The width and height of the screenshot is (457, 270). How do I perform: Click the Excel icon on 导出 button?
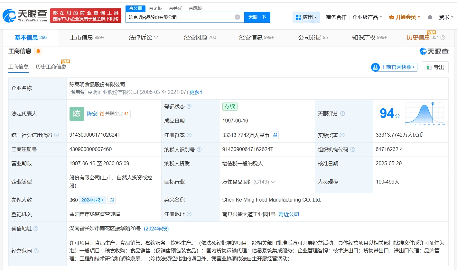(x=429, y=67)
